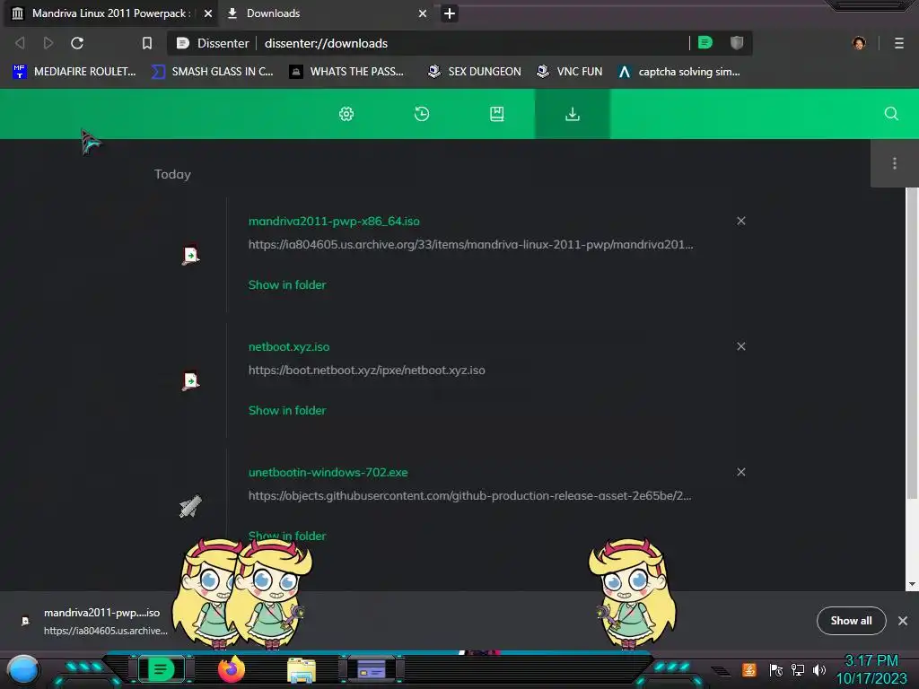The image size is (919, 689).
Task: Switch to Mandriva Linux 2011 Powerpack tab
Action: tap(110, 13)
